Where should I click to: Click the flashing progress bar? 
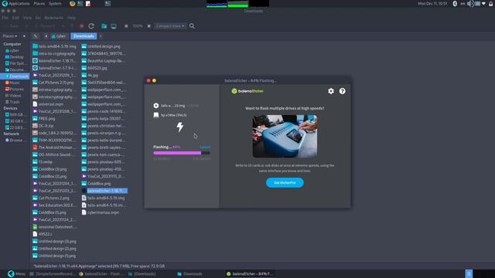point(182,153)
